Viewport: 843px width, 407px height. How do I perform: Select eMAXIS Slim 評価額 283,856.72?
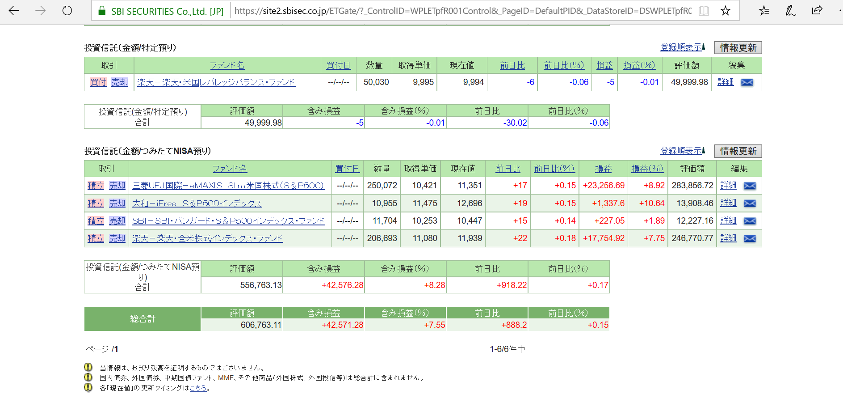(x=692, y=186)
